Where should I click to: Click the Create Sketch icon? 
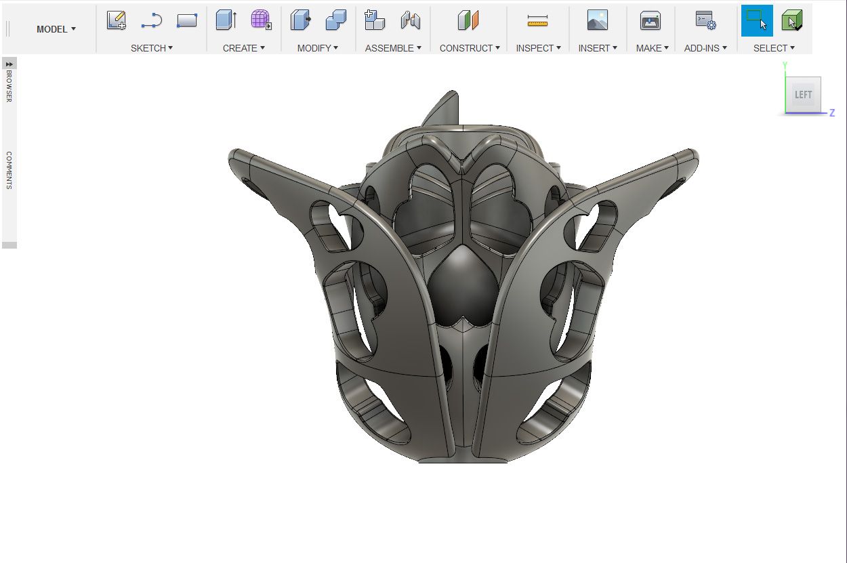117,21
